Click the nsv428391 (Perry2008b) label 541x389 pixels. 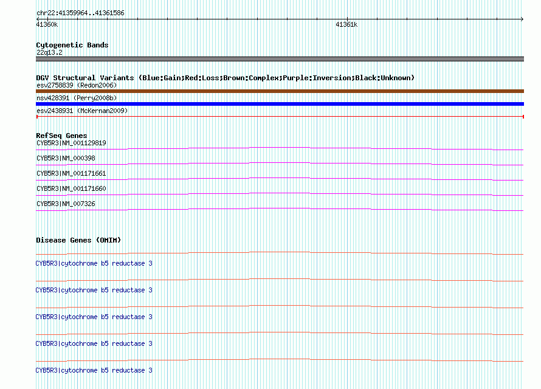point(77,98)
